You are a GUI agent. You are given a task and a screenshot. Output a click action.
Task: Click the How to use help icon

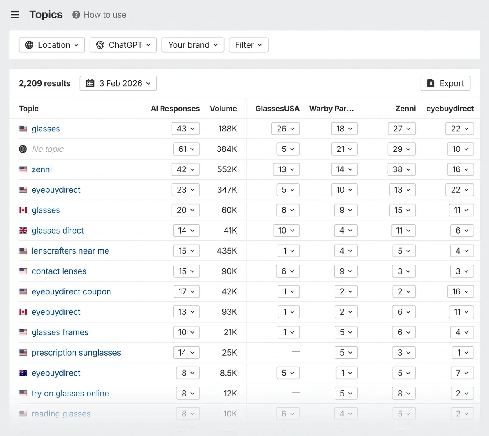pos(76,15)
